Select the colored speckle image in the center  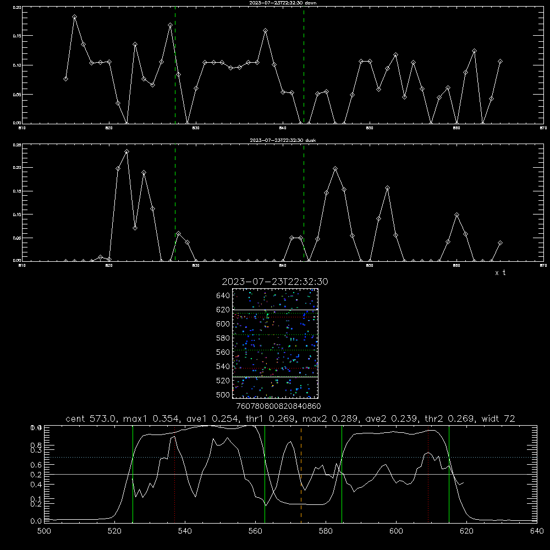(275, 343)
